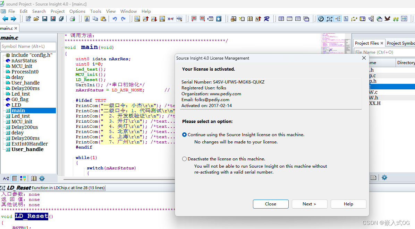This screenshot has height=229, width=415.
Task: Click the Copy toolbar icon
Action: [x=95, y=19]
